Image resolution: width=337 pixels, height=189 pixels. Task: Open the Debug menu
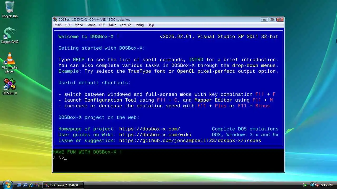[x=139, y=25]
